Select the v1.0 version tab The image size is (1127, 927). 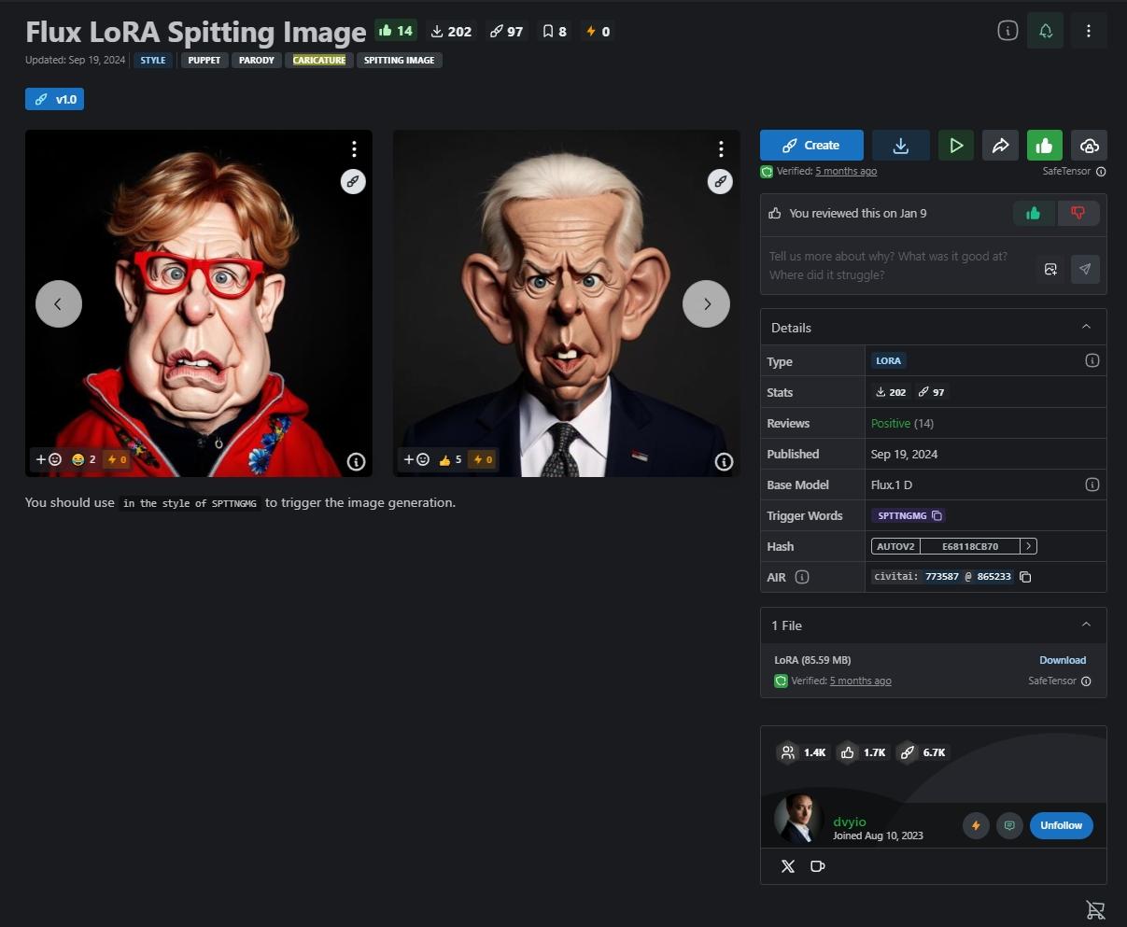click(x=54, y=98)
